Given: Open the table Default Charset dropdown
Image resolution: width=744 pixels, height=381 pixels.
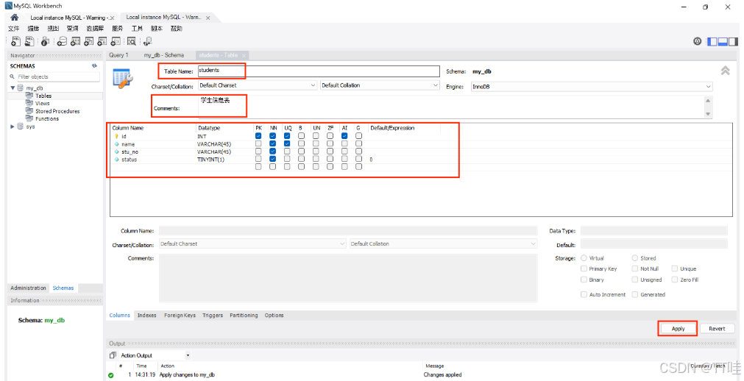Looking at the screenshot, I should pos(258,85).
